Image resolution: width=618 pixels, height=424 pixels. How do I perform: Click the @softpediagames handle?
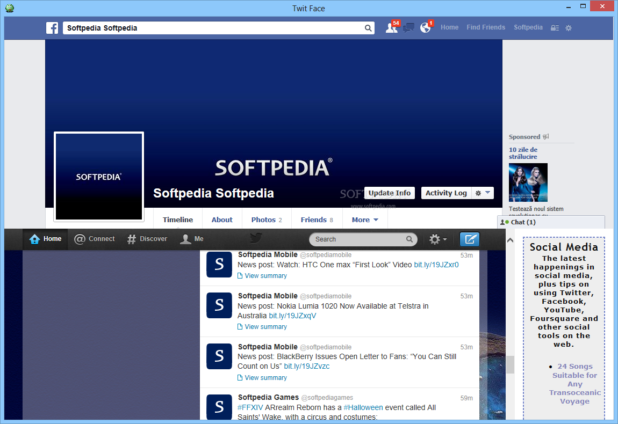327,398
